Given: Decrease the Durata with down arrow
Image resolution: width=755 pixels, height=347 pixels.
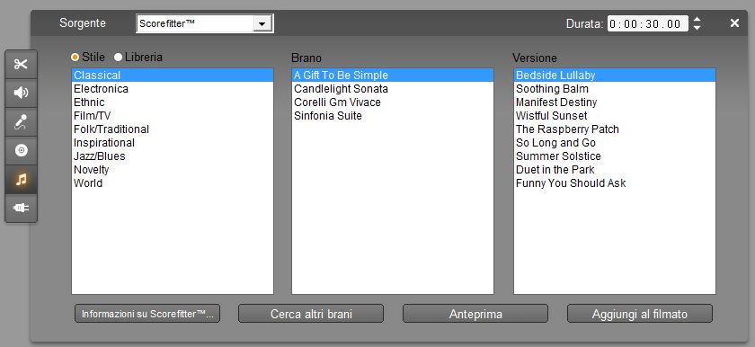Looking at the screenshot, I should click(x=697, y=28).
